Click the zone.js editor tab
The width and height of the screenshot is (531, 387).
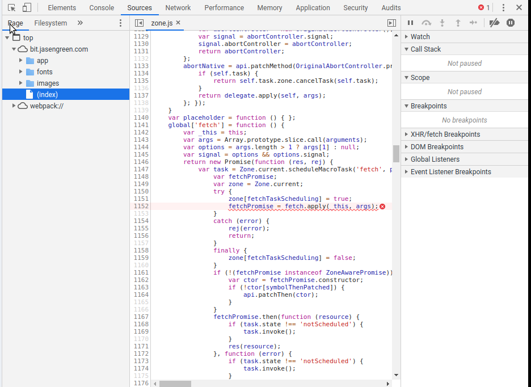(162, 23)
